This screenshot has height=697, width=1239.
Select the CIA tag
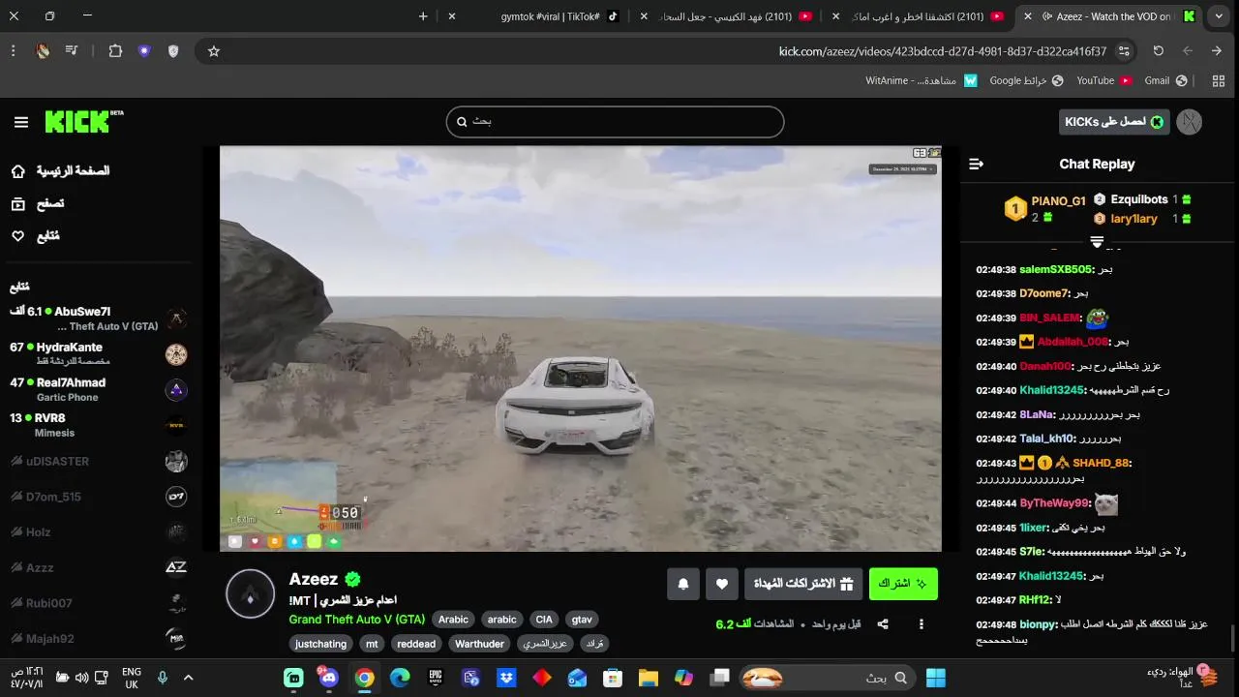(x=544, y=620)
